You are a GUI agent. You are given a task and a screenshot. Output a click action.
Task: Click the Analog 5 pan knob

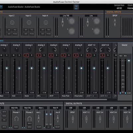point(41,50)
